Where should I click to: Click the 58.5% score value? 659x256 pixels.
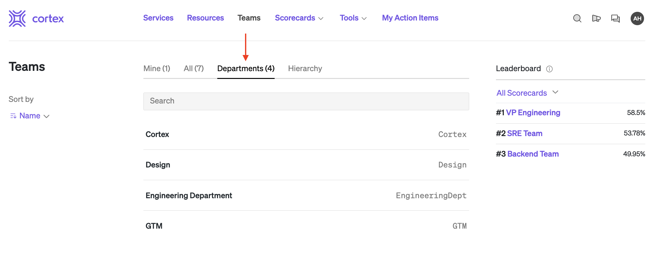[636, 113]
